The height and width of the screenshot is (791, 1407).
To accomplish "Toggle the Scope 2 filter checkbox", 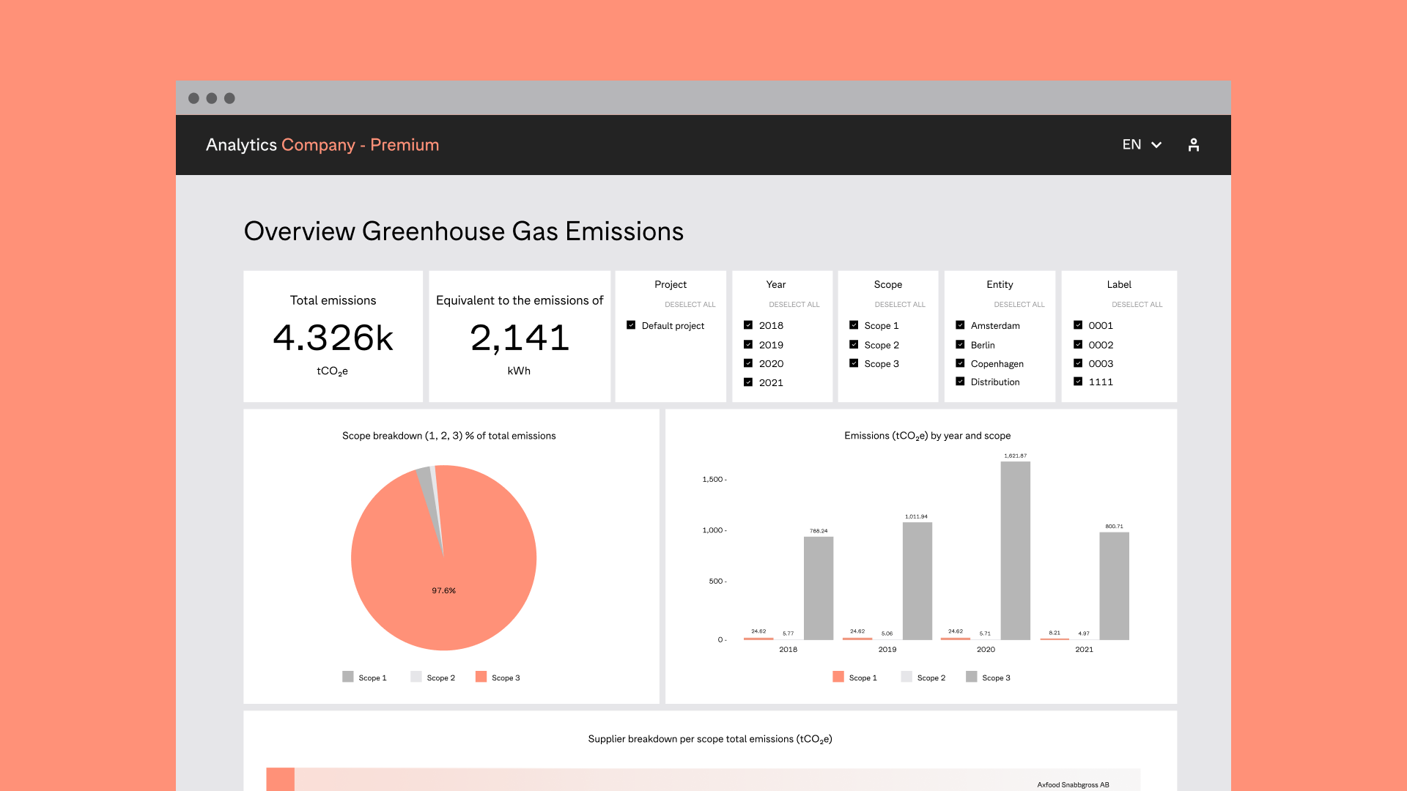I will [854, 344].
